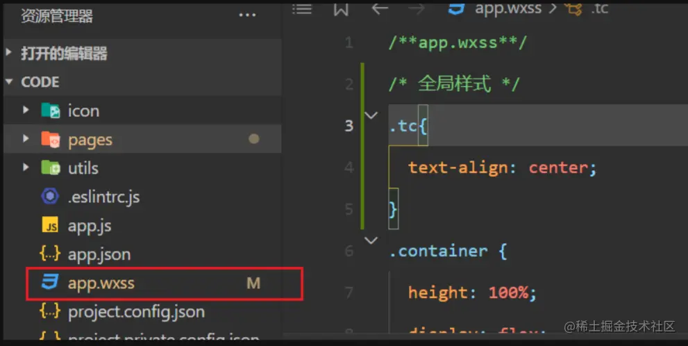This screenshot has height=346, width=688.
Task: Click the app.wxss CSS file icon
Action: point(50,282)
